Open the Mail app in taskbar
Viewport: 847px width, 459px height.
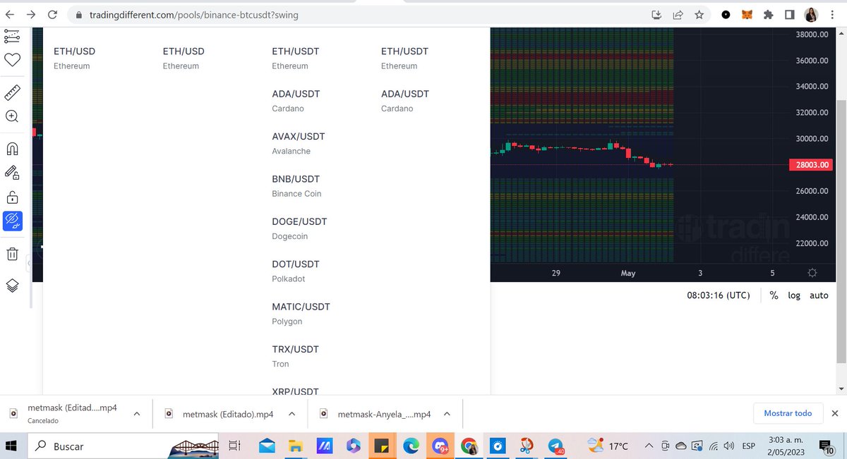point(267,446)
